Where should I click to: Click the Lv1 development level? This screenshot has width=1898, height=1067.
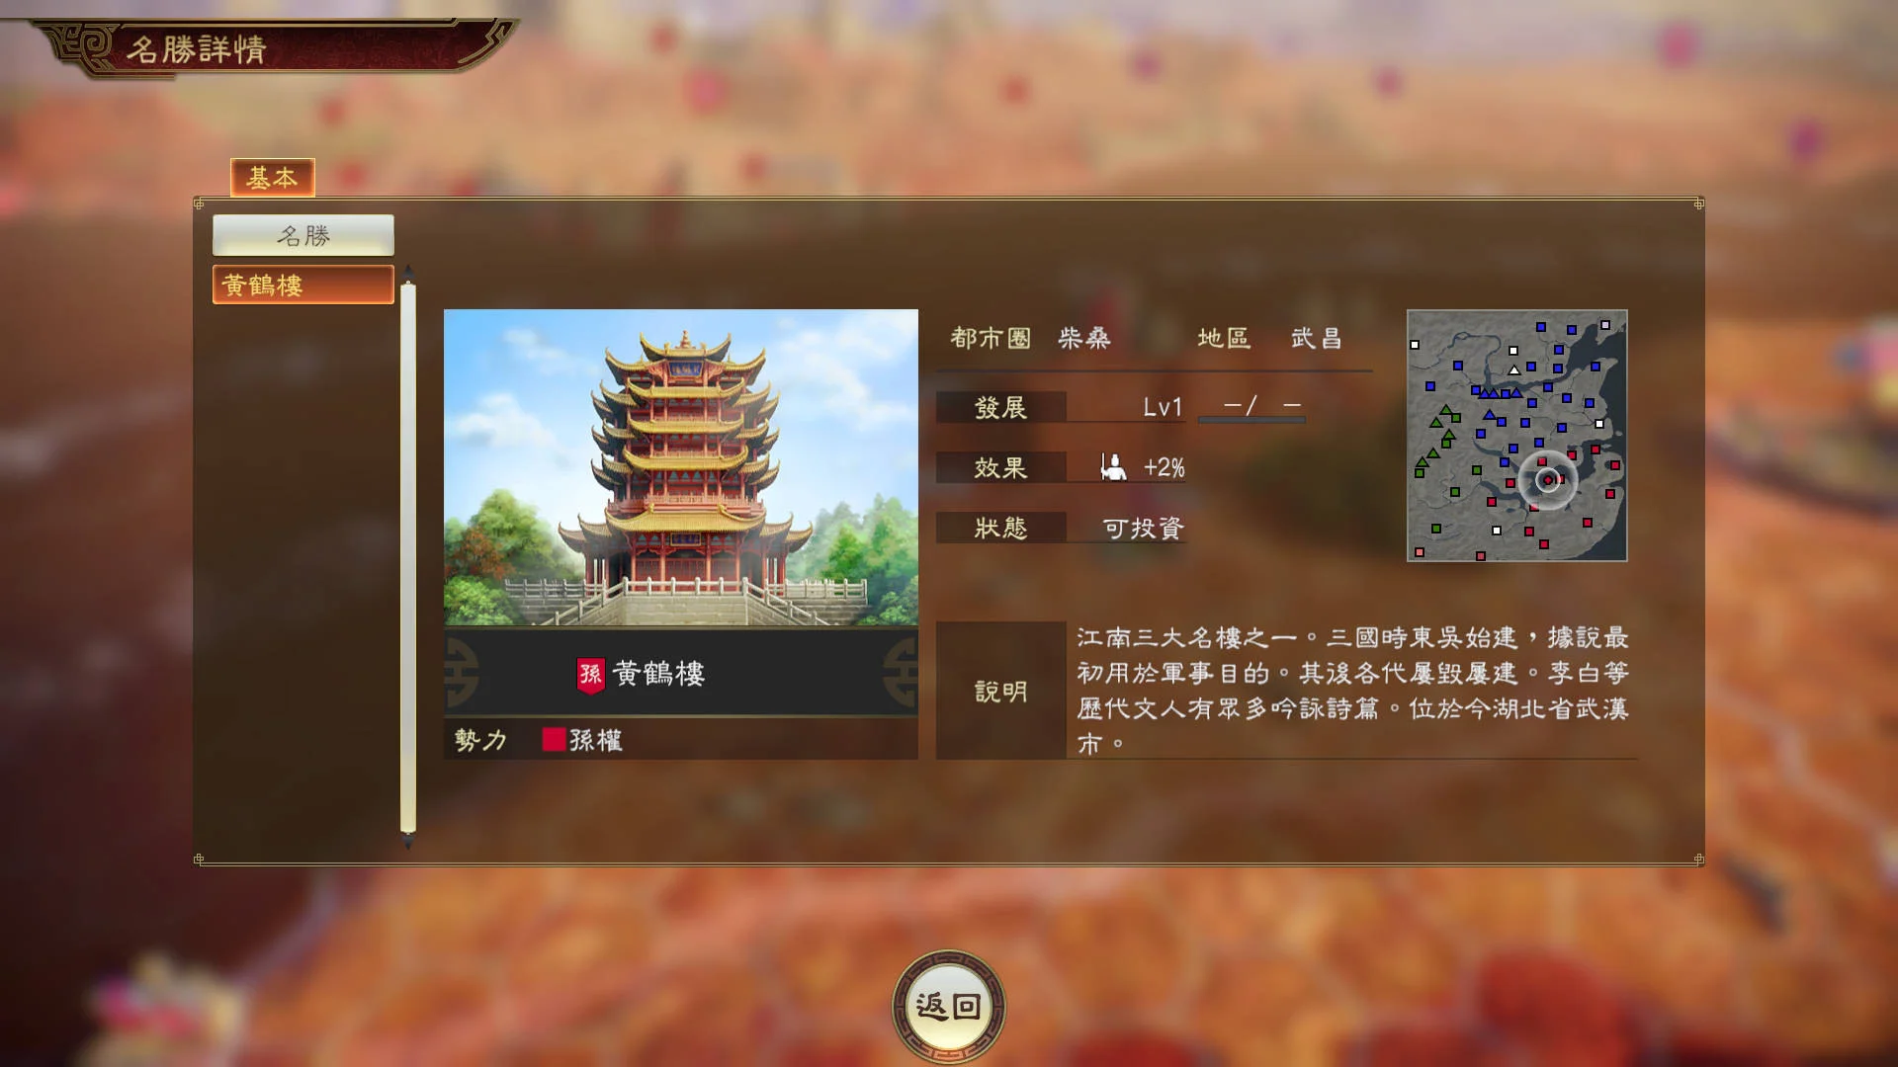[x=1163, y=407]
